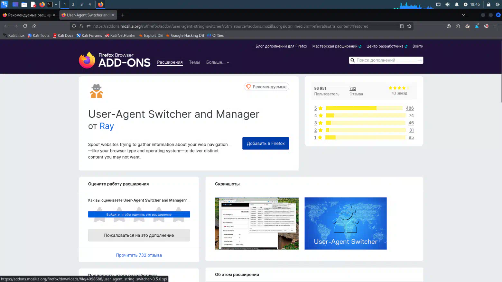Toggle reader view in address bar
502x282 pixels.
(x=402, y=26)
